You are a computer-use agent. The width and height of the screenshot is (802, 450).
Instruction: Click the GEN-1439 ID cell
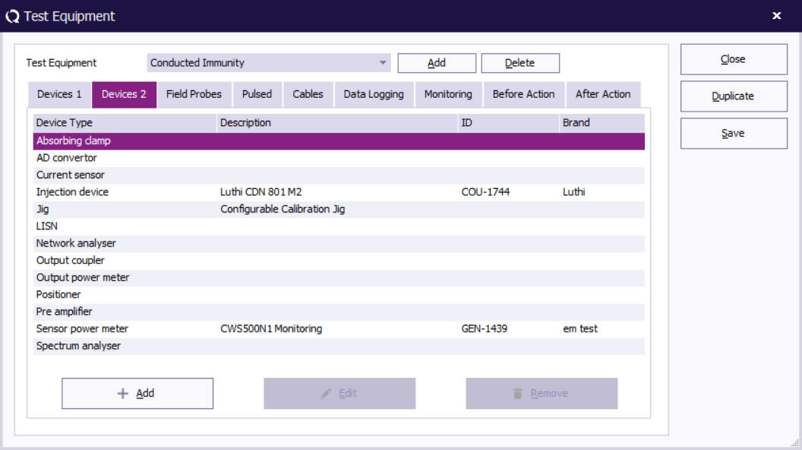tap(485, 329)
